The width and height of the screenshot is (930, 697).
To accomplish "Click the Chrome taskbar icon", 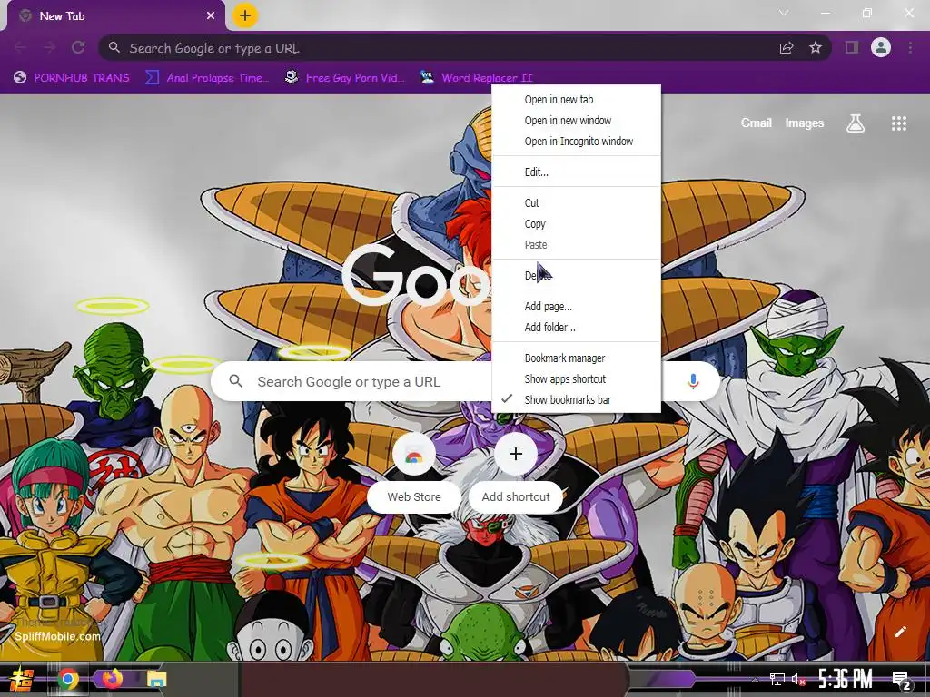I will coord(67,679).
